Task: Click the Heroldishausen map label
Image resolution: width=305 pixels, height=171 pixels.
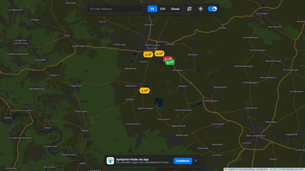Action: click(183, 110)
